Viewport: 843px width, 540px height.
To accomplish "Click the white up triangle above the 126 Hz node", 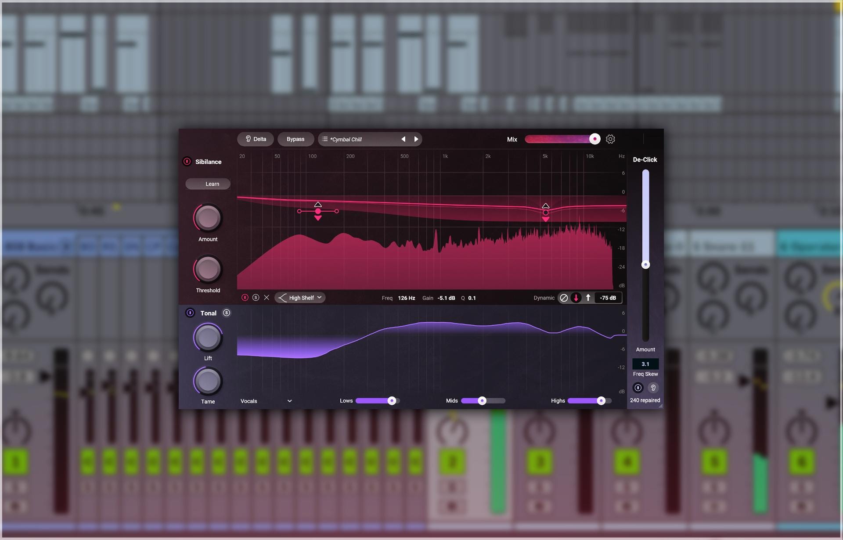I will 318,205.
